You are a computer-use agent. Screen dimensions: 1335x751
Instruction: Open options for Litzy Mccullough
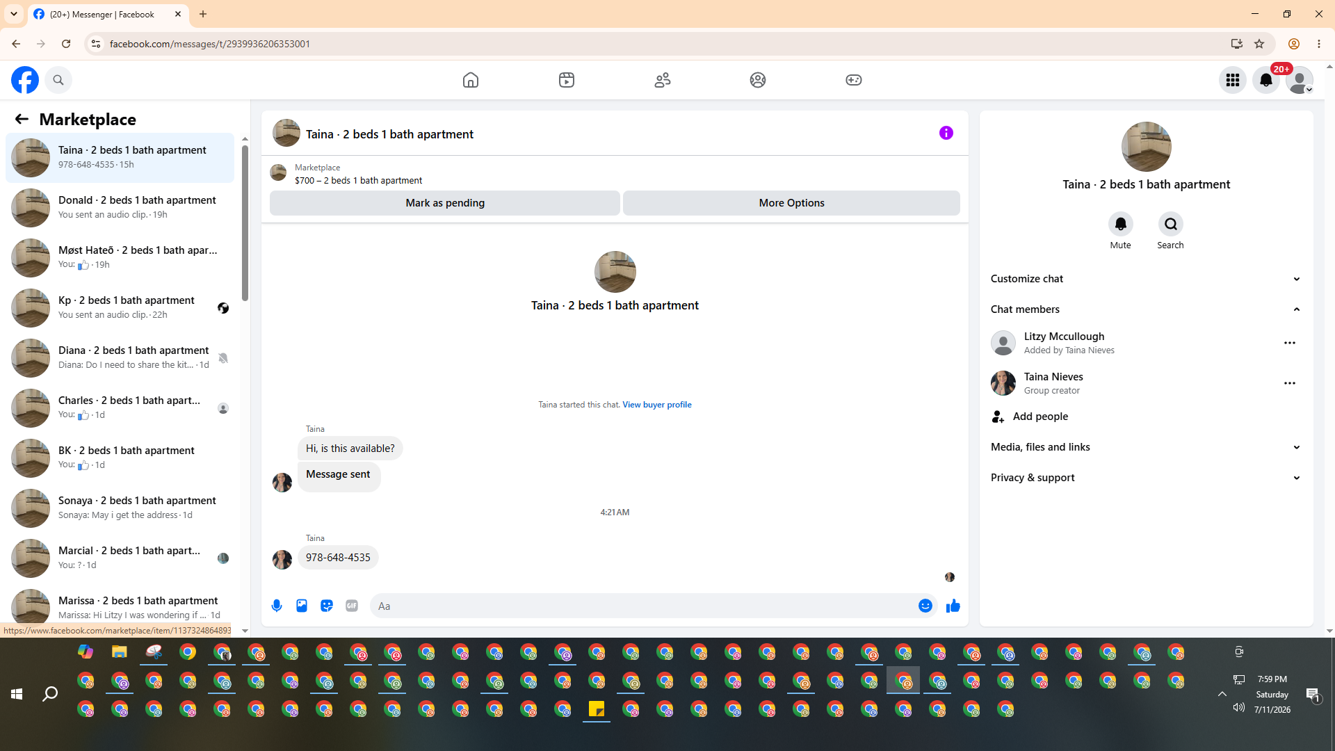[x=1290, y=343]
